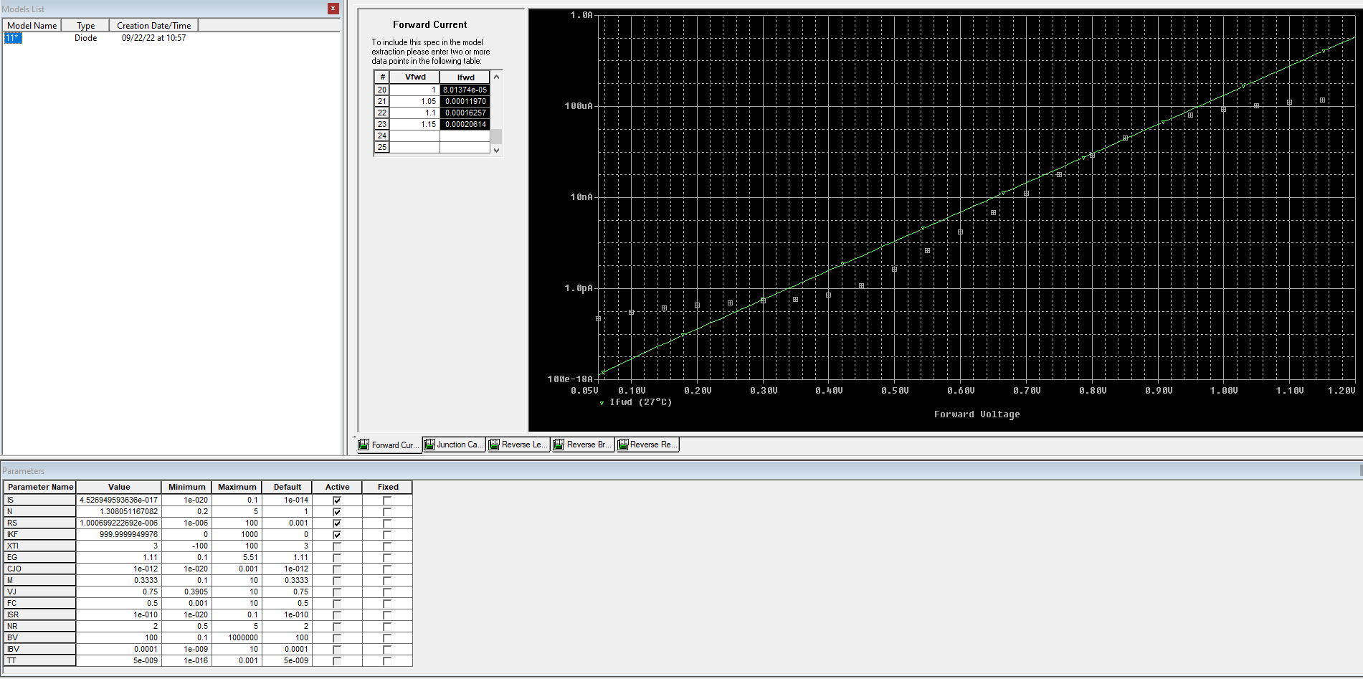This screenshot has height=679, width=1363.
Task: Enable the Fixed checkbox for RS
Action: click(x=387, y=523)
